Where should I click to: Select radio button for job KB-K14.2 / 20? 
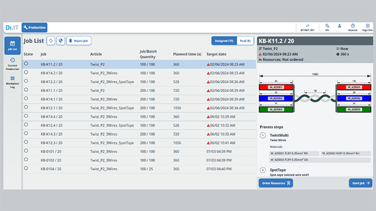26,72
